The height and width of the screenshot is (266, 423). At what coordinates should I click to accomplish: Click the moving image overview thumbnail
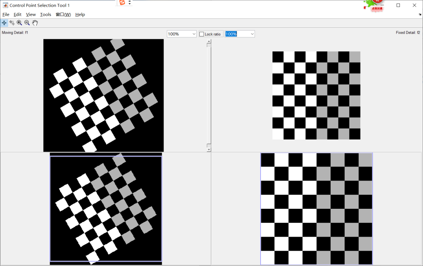[x=106, y=208]
